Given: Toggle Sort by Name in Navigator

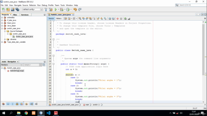Looking at the screenshot, I should tap(32, 104).
